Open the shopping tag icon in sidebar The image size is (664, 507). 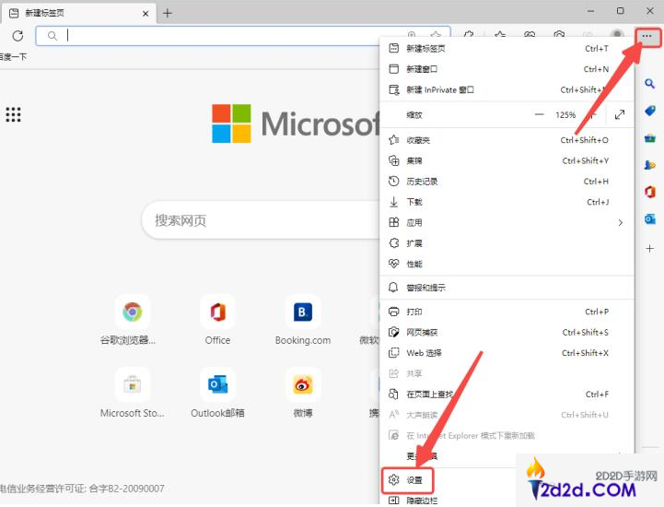tap(649, 111)
